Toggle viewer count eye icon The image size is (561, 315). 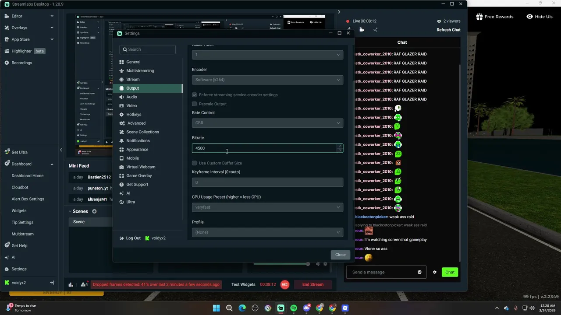pos(439,21)
